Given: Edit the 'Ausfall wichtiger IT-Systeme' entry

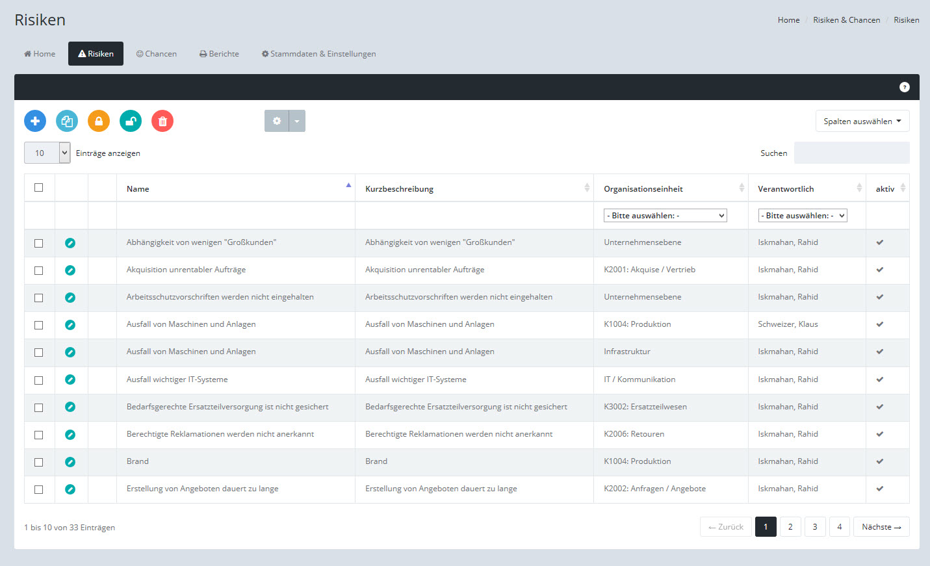Looking at the screenshot, I should 70,379.
